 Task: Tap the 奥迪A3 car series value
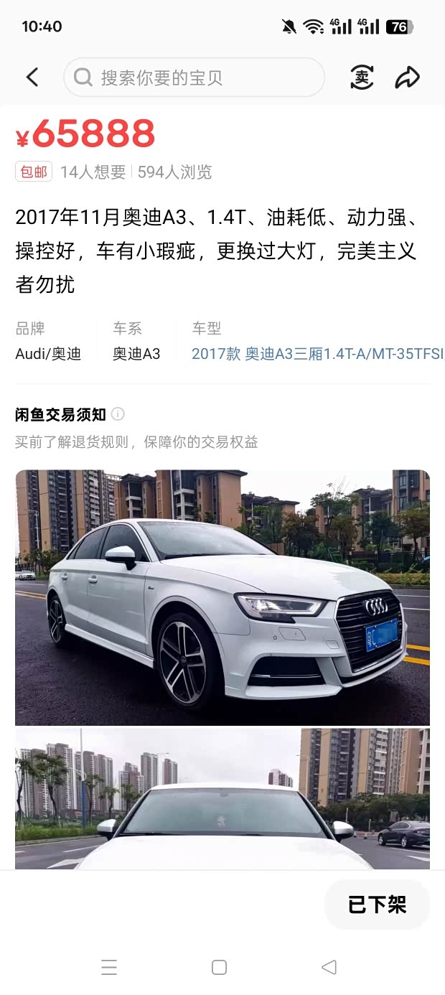click(136, 354)
